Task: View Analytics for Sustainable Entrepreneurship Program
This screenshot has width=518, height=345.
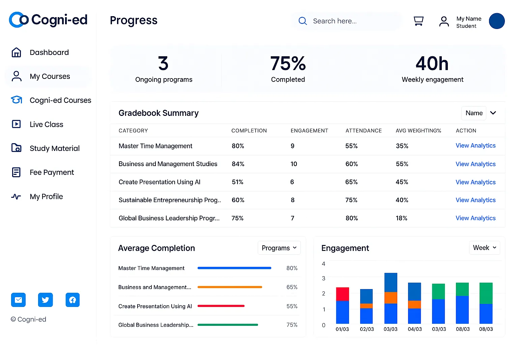Action: 476,200
